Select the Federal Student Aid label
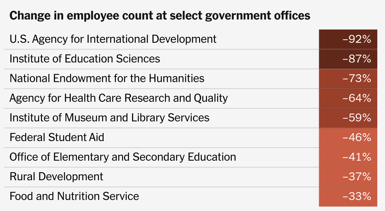Screen dimensions: 385x211 pos(57,137)
